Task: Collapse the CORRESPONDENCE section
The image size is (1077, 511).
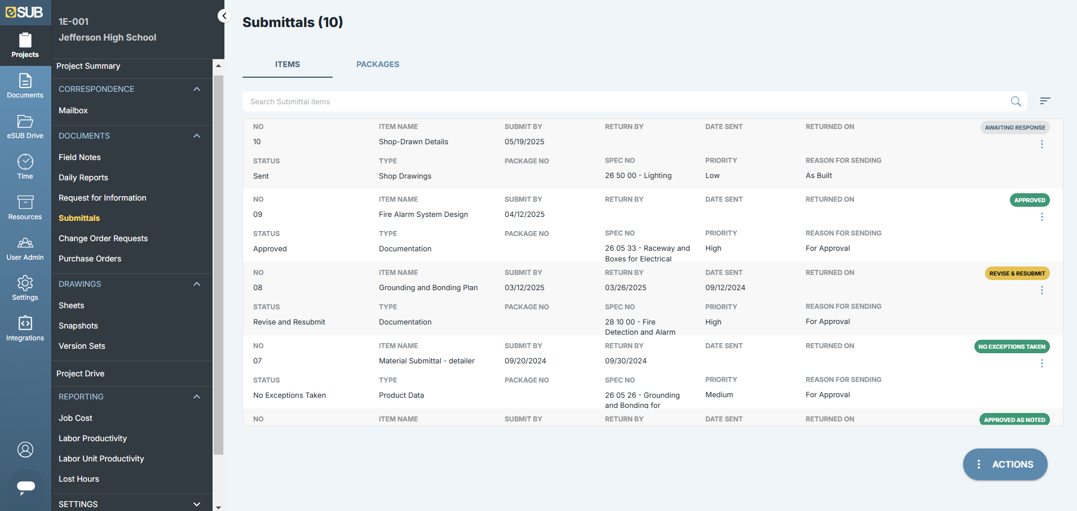Action: tap(197, 89)
